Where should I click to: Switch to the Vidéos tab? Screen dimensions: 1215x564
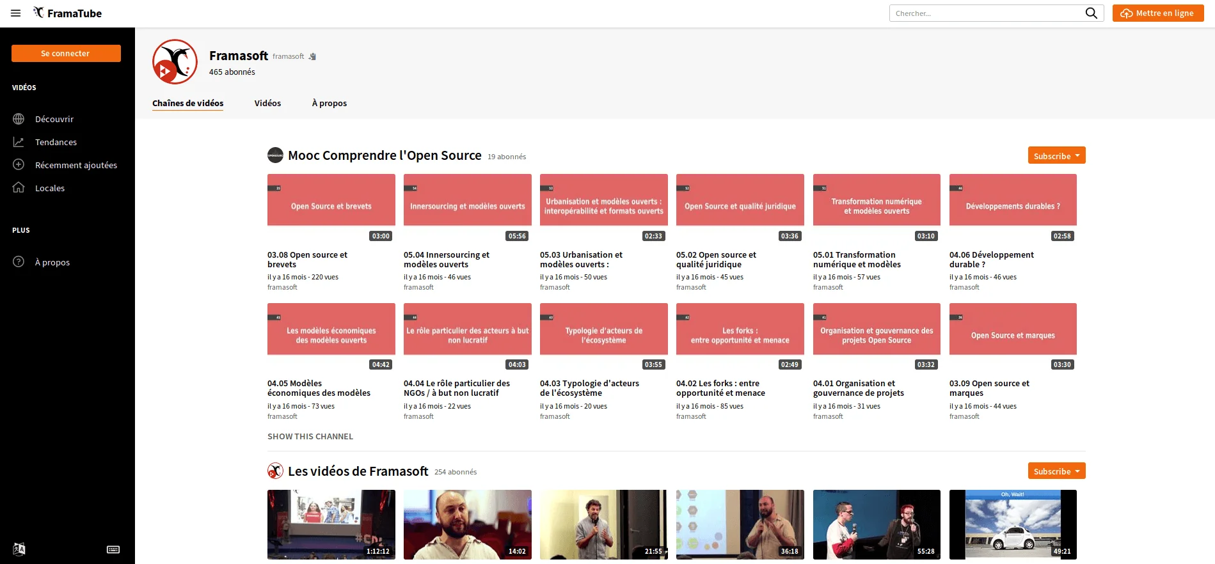(267, 103)
